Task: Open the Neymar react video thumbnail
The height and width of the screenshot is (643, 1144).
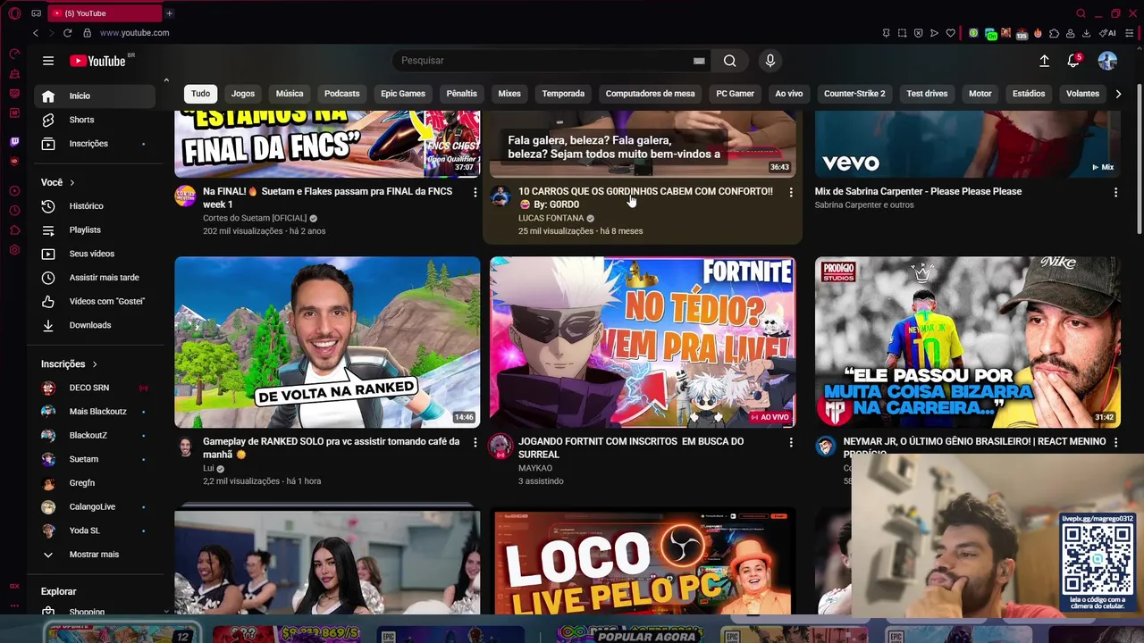Action: pos(968,342)
